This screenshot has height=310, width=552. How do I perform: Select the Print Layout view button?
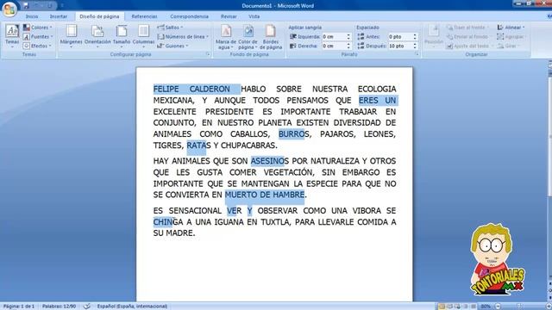coord(442,307)
